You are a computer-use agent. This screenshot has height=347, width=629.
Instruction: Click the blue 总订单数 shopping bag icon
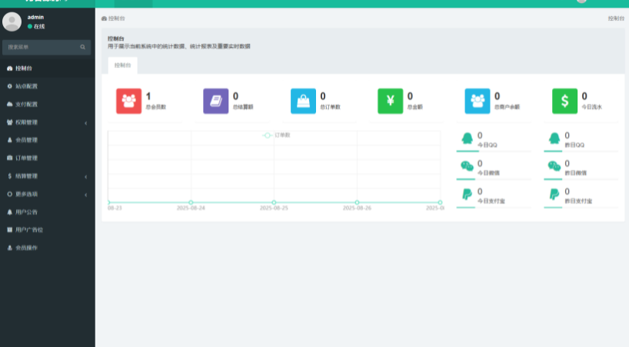[x=303, y=101]
